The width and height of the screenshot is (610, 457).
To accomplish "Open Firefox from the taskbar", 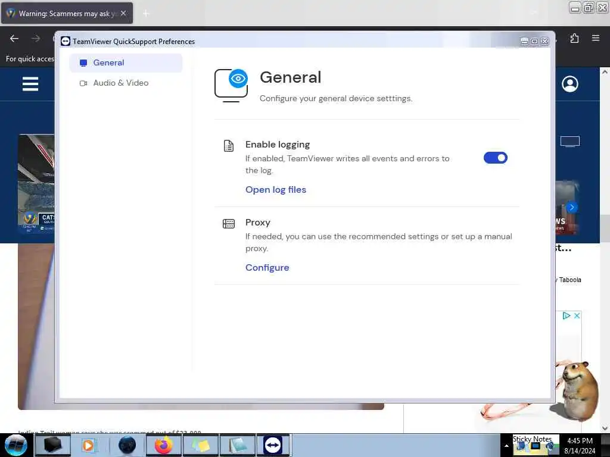I will coord(163,445).
